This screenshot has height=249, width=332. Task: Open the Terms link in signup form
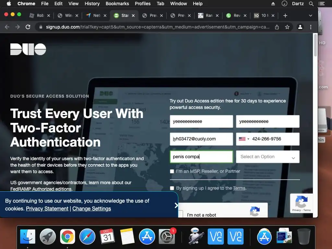coord(239,188)
